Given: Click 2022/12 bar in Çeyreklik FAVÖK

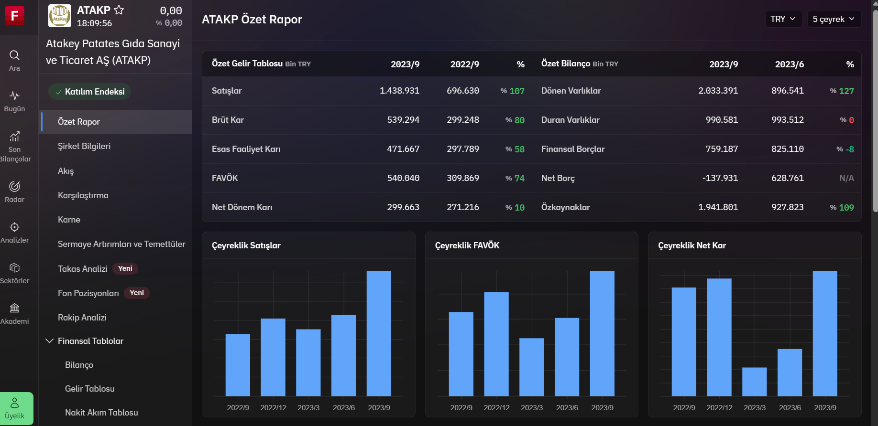Looking at the screenshot, I should tap(496, 344).
